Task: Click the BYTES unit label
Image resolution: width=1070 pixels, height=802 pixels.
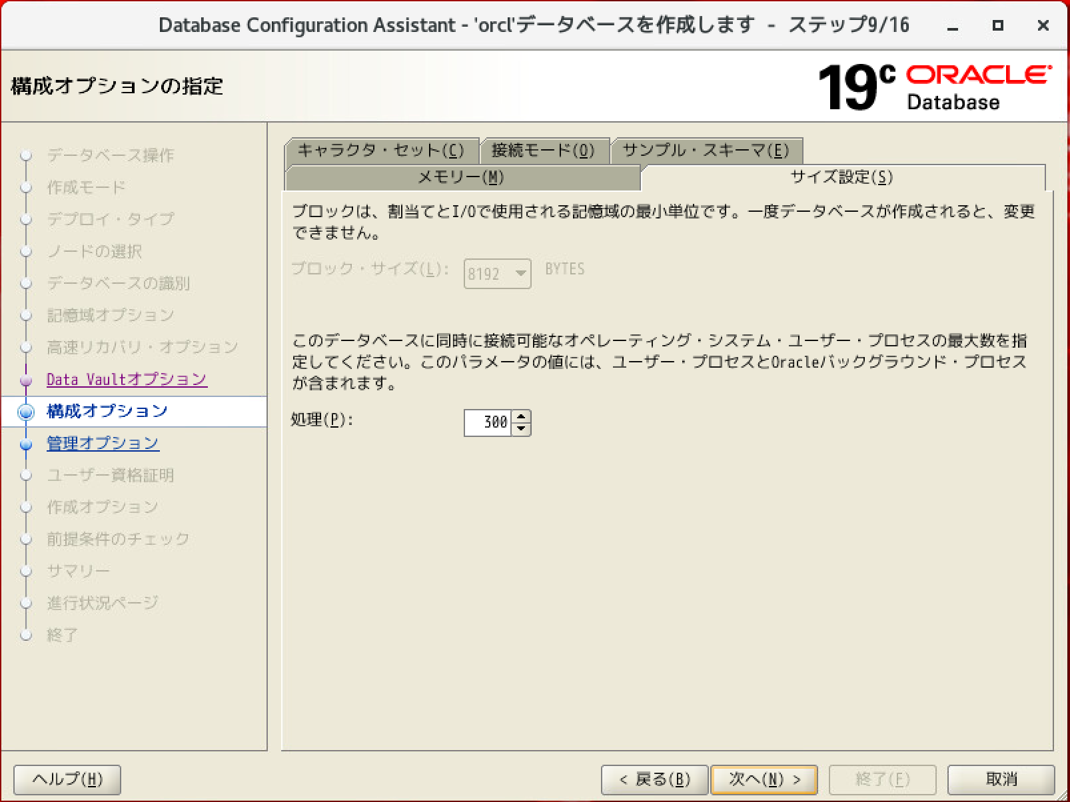Action: 564,269
